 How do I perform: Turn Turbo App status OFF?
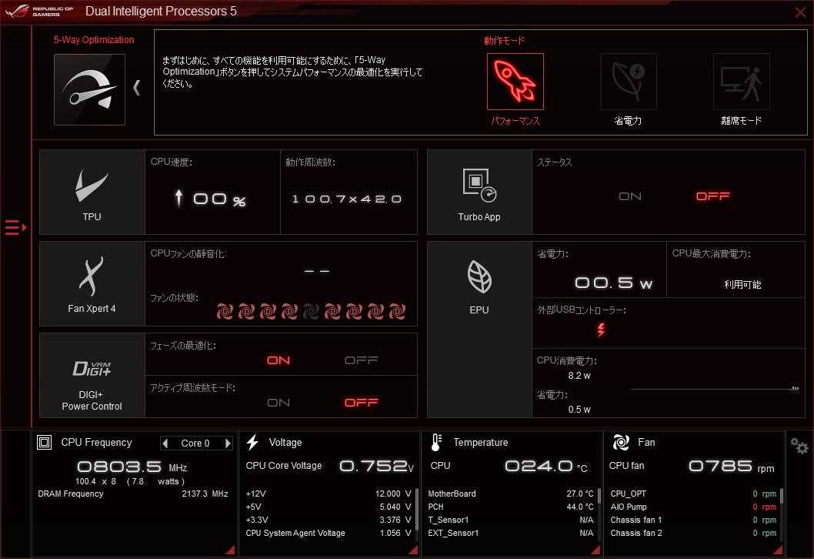coord(712,196)
